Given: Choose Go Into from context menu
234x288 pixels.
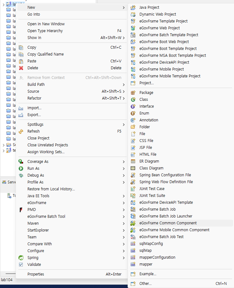Looking at the screenshot, I should 34,14.
